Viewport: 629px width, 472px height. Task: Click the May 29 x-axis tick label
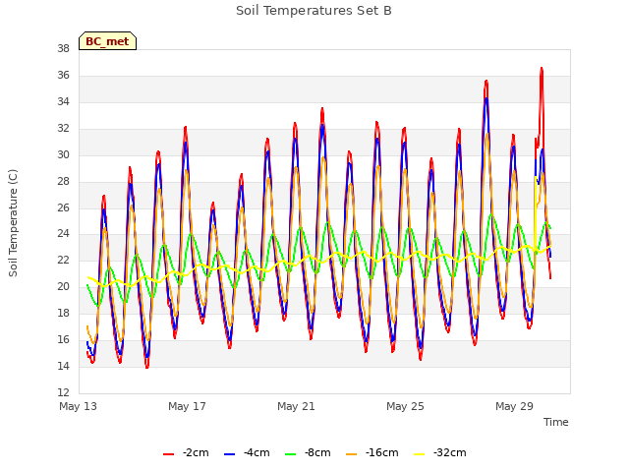tap(515, 406)
